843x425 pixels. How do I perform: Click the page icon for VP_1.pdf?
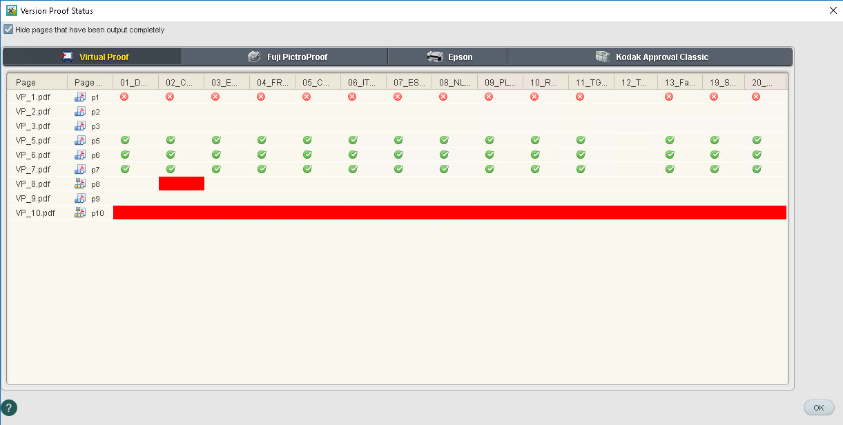coord(80,97)
